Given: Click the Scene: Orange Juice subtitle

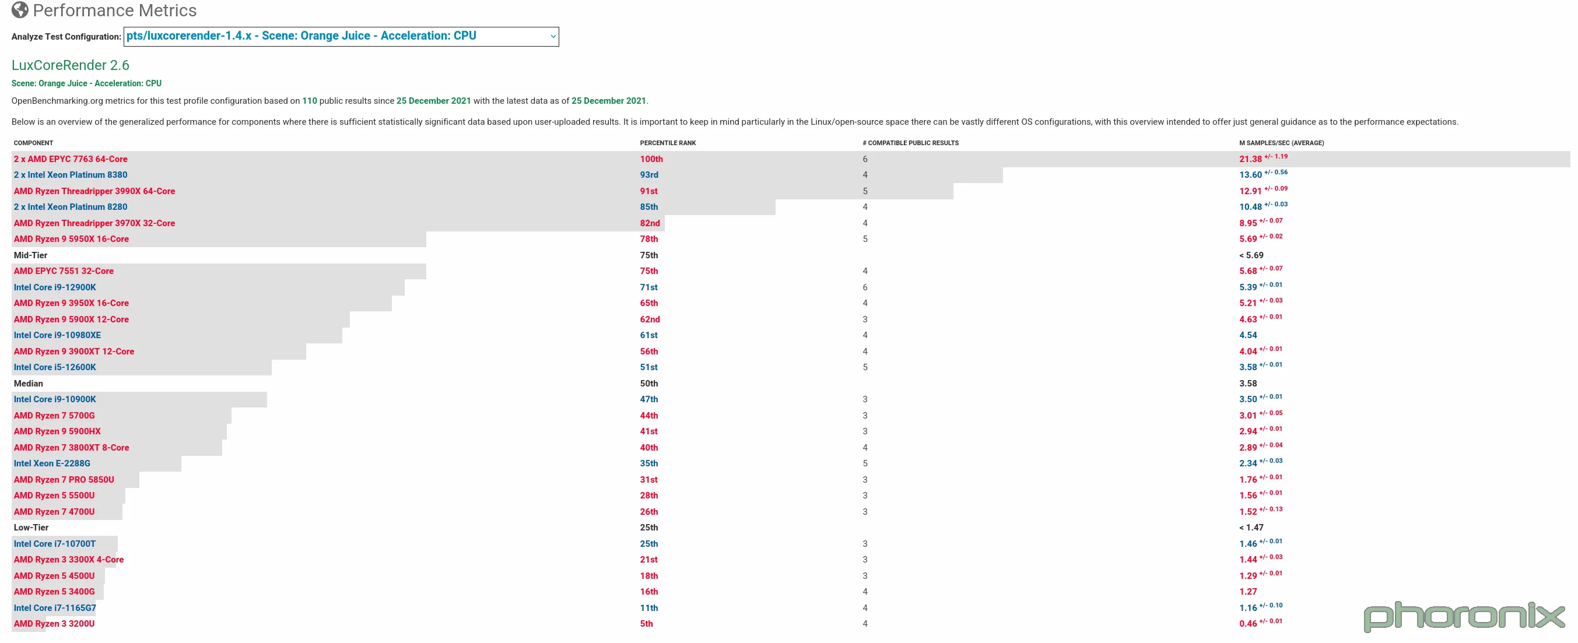Looking at the screenshot, I should [86, 83].
